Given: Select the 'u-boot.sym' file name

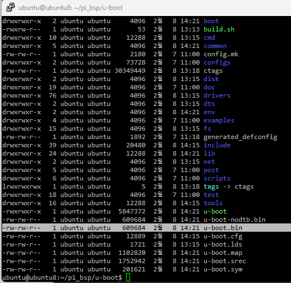Looking at the screenshot, I should (x=223, y=269).
